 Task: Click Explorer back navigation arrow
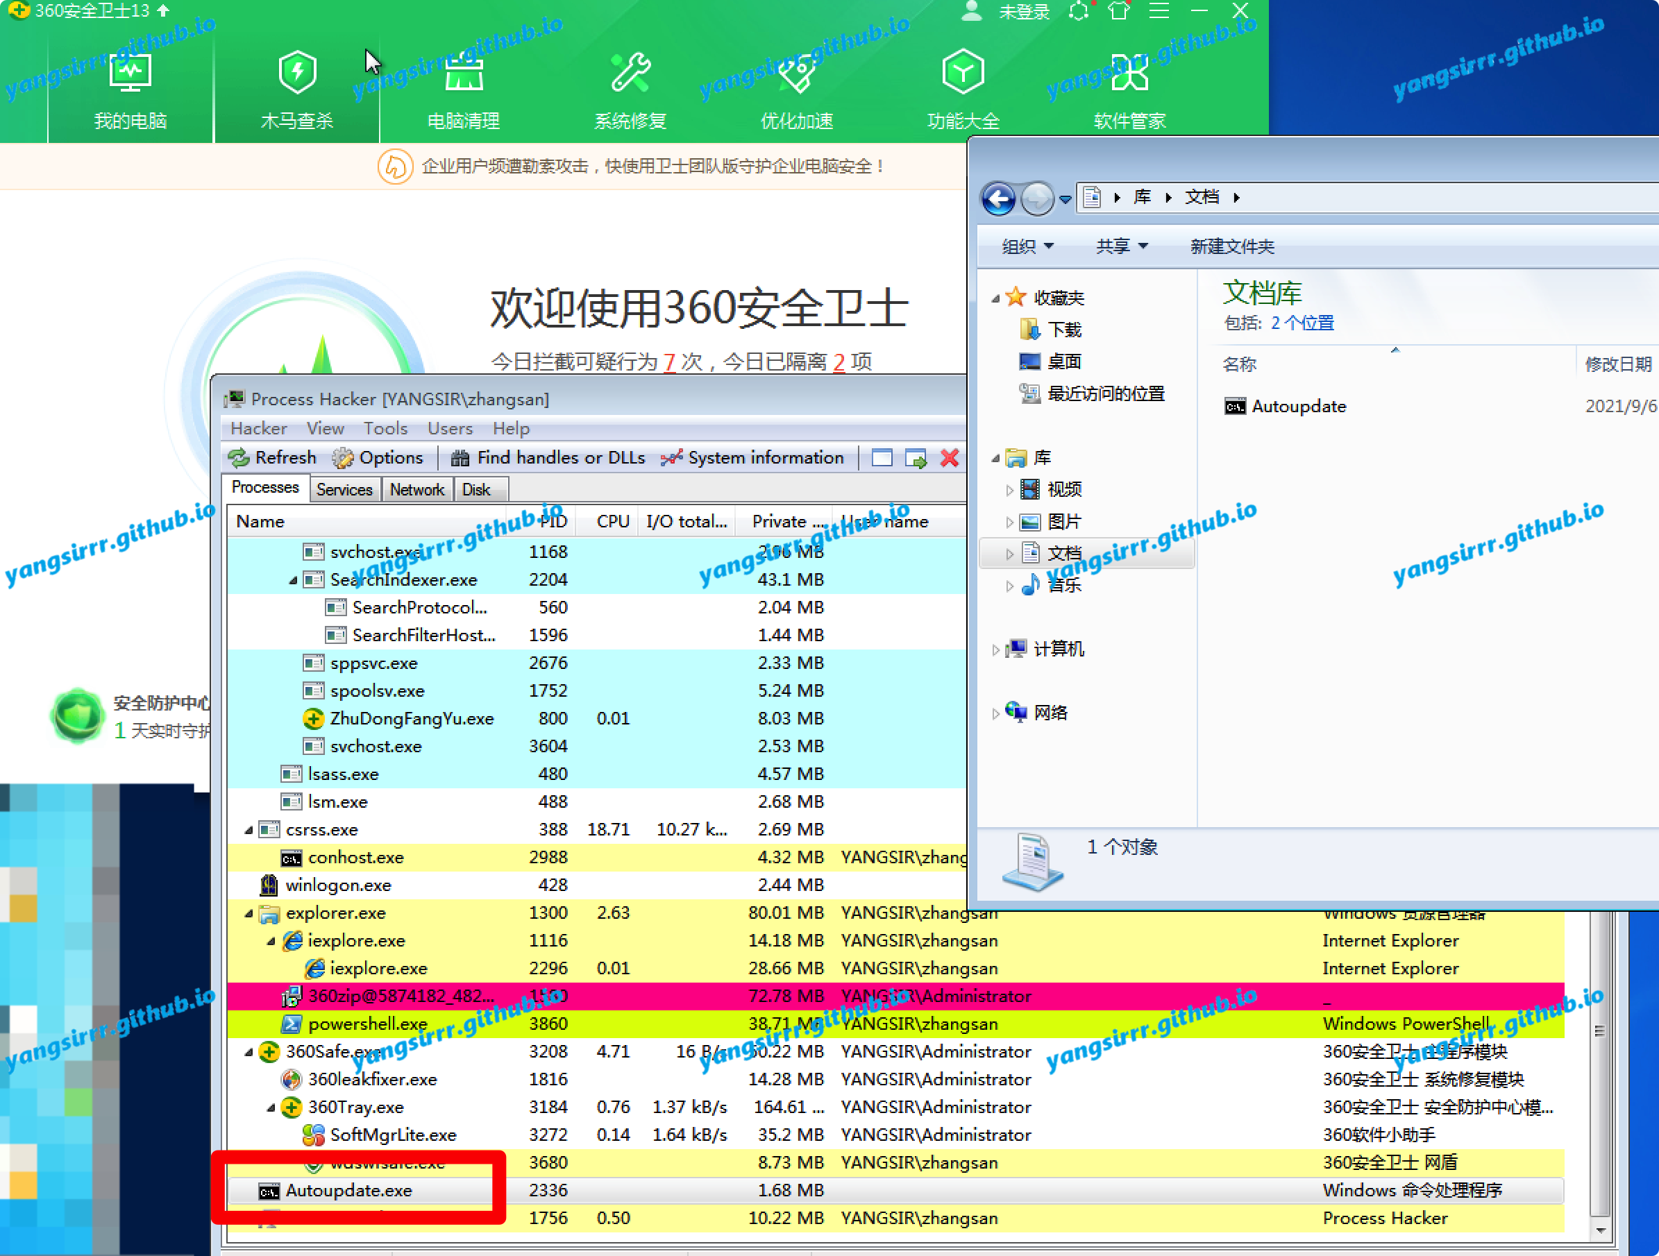(998, 198)
